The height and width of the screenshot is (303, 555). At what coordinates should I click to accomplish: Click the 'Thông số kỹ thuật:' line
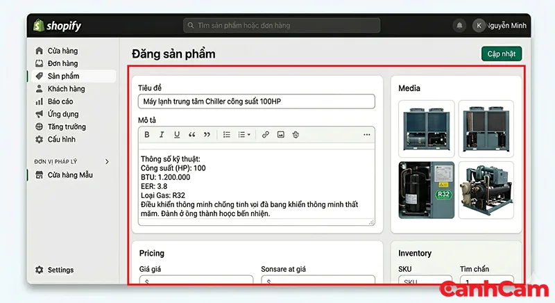170,158
